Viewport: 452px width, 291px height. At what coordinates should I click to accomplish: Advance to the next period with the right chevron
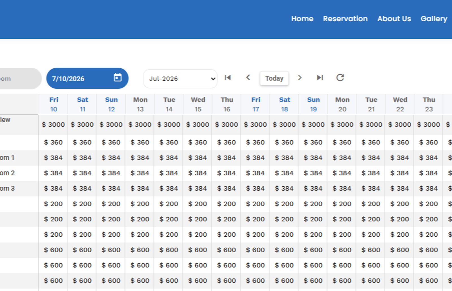pos(300,78)
